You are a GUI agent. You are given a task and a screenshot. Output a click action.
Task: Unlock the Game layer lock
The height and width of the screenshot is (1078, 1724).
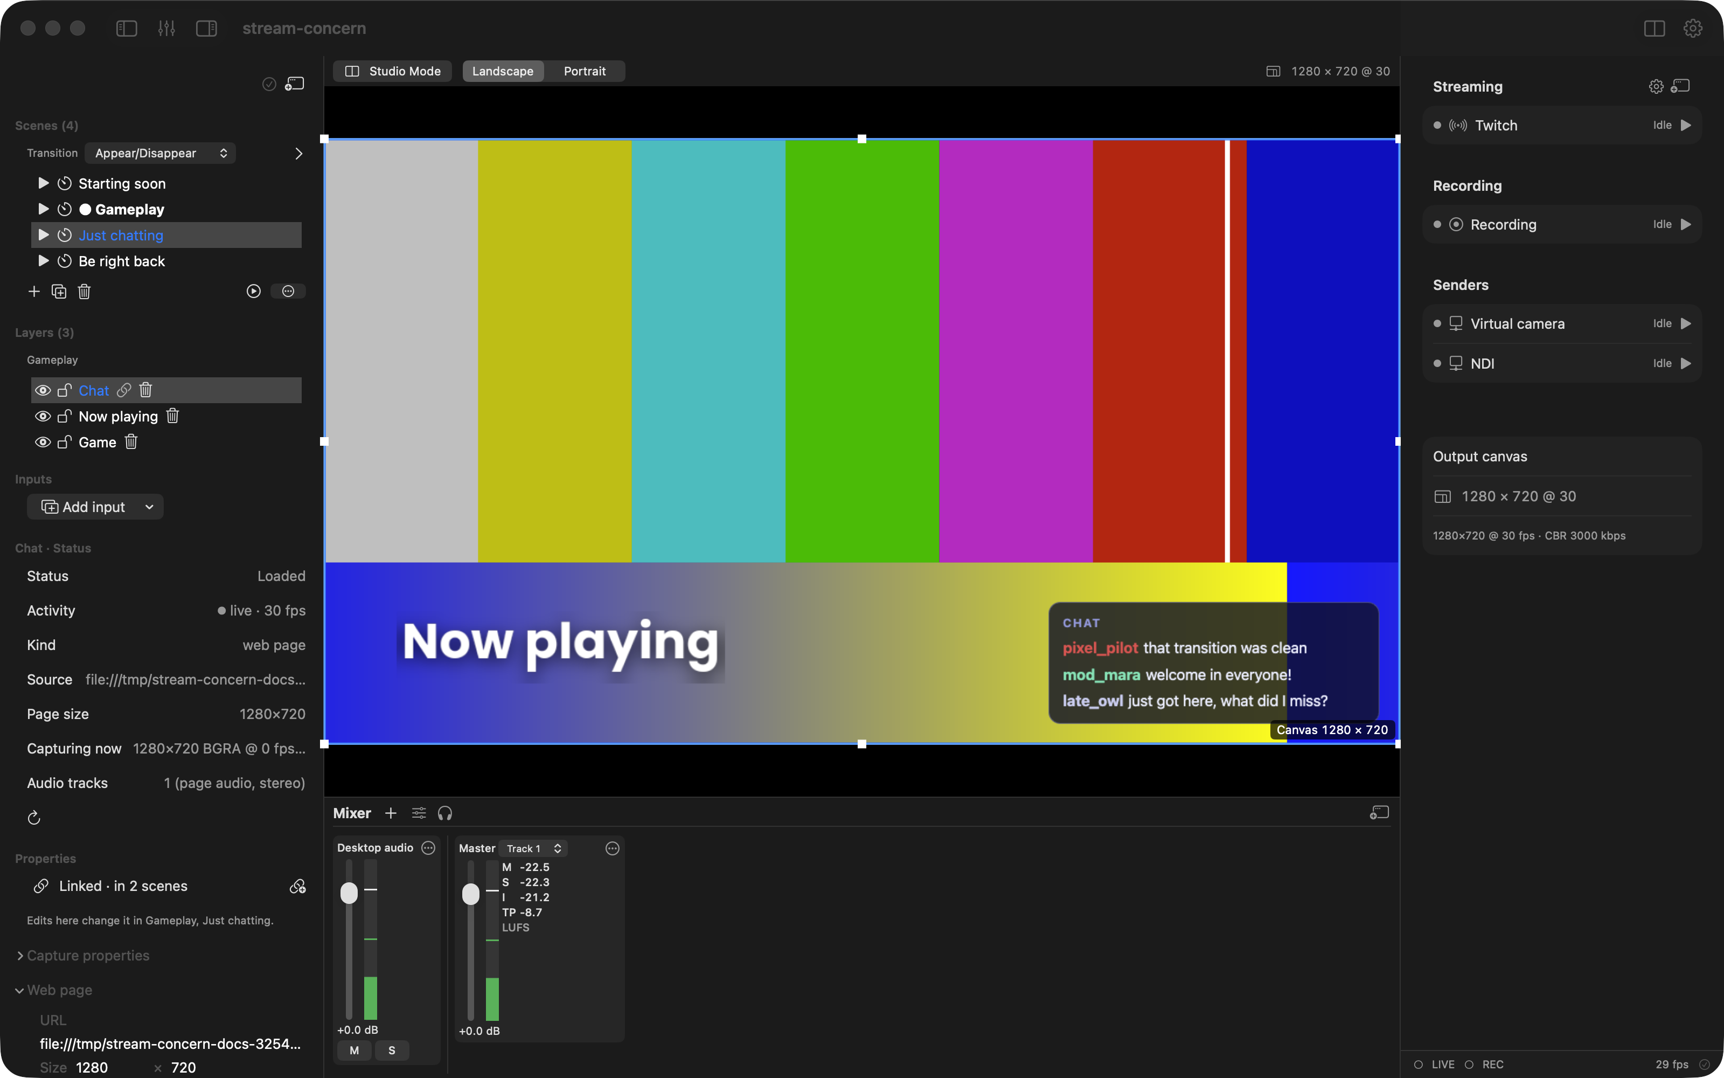pyautogui.click(x=64, y=442)
